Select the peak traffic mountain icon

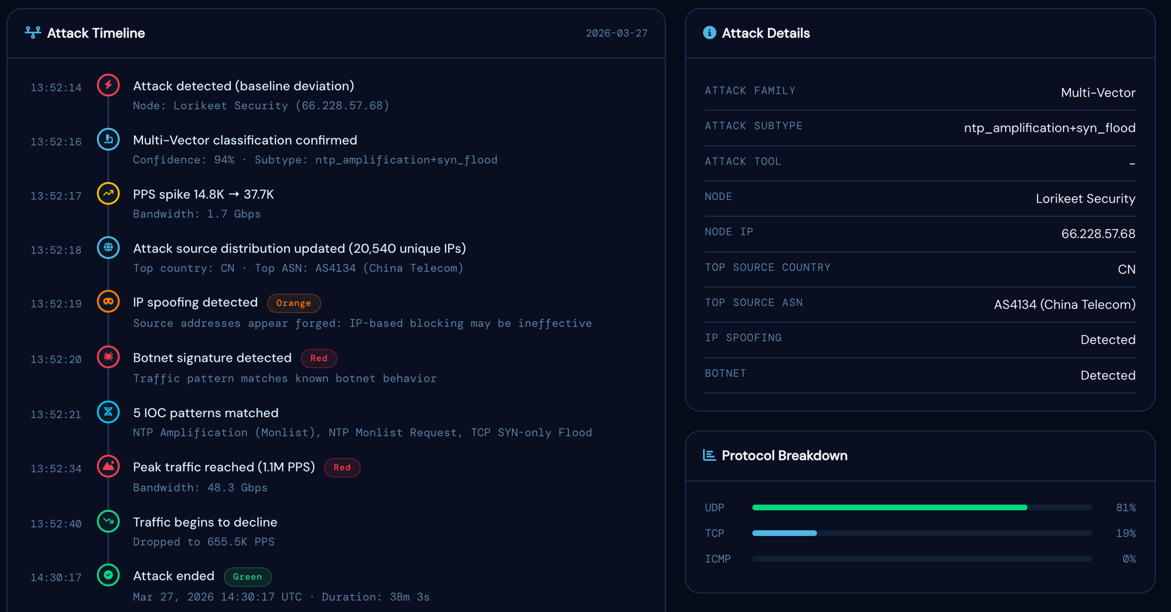(108, 466)
